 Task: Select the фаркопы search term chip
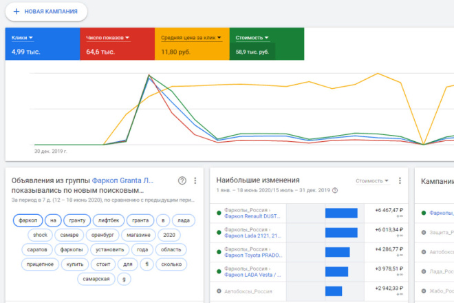(72, 250)
